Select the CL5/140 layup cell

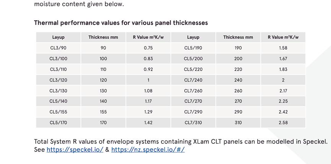58,101
